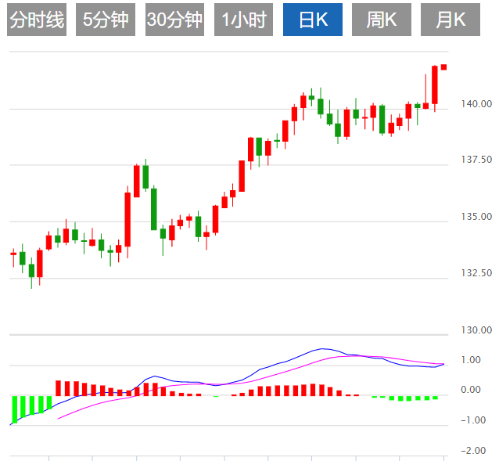This screenshot has width=499, height=461.
Task: Click the -1.00 MACD axis label
Action: pyautogui.click(x=473, y=420)
